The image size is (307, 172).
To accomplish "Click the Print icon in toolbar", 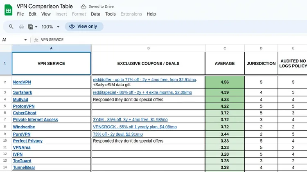I will (x=21, y=27).
